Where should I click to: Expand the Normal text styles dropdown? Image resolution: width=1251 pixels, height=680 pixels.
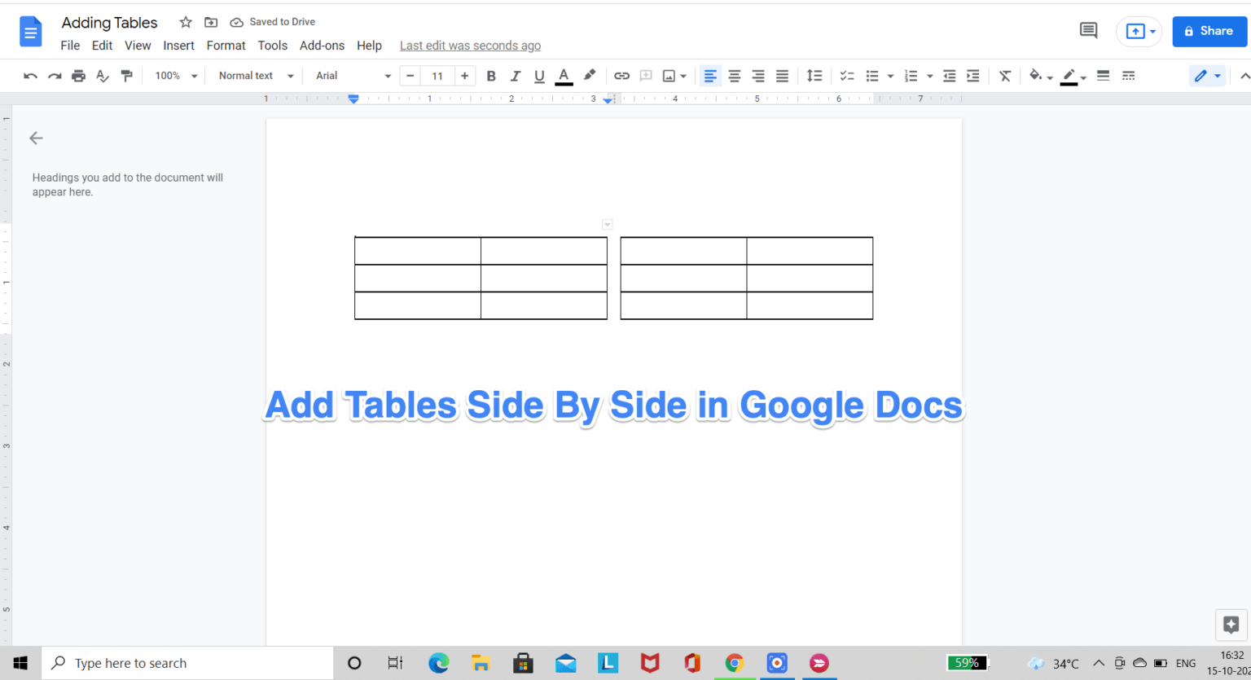click(x=253, y=75)
